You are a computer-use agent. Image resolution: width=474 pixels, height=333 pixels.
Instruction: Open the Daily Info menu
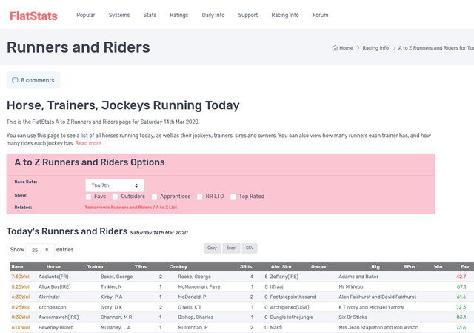pos(213,15)
